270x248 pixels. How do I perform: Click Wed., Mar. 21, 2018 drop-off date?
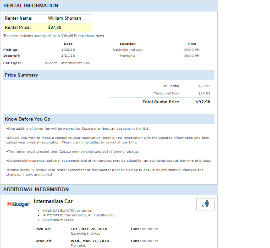click(x=90, y=241)
